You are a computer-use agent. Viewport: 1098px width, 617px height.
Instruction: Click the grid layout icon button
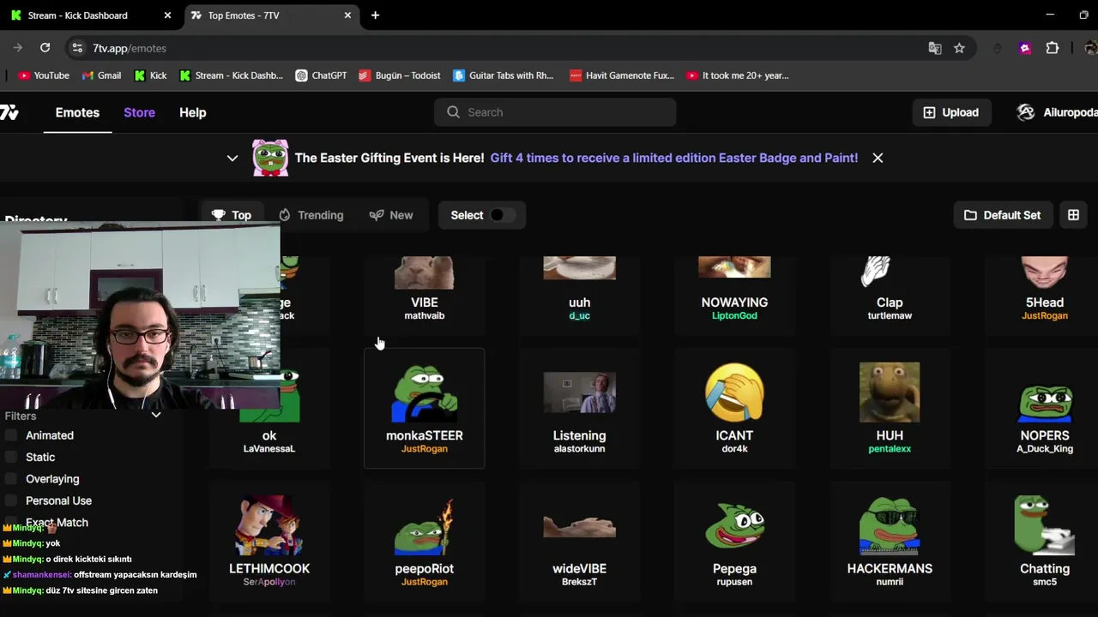pyautogui.click(x=1073, y=215)
